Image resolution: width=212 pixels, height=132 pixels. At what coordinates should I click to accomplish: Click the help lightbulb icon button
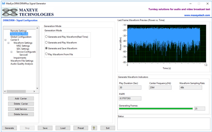(94, 128)
